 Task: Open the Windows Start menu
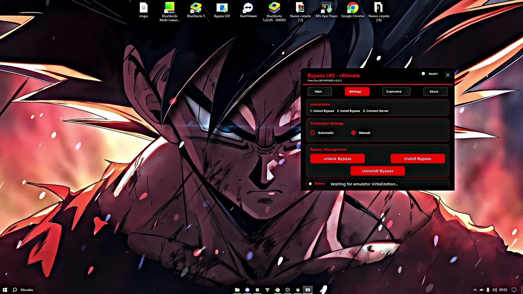click(5, 290)
